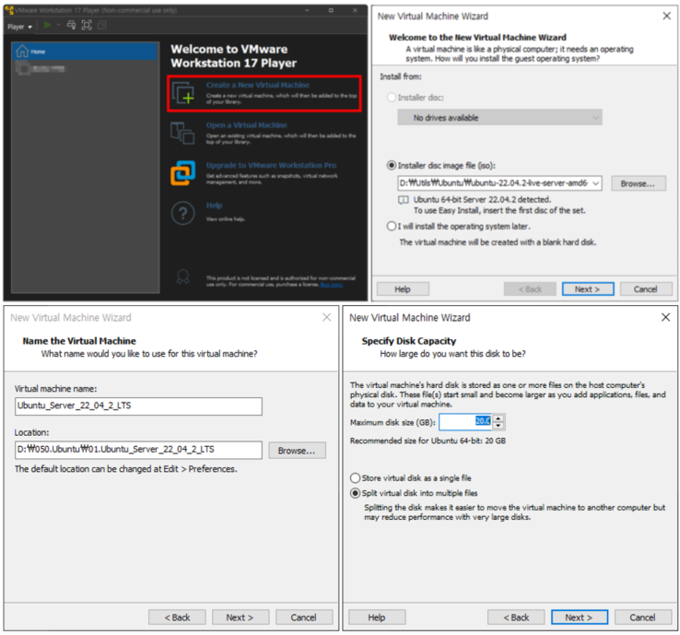Maximize the VMware Workstation Player window
Viewport: 680px width, 635px height.
pyautogui.click(x=331, y=10)
